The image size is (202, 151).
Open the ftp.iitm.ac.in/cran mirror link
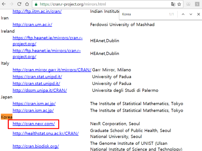[x=37, y=11]
